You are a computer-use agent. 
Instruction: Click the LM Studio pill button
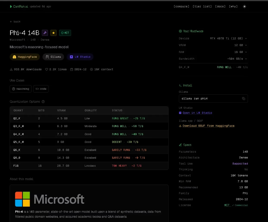(80, 57)
